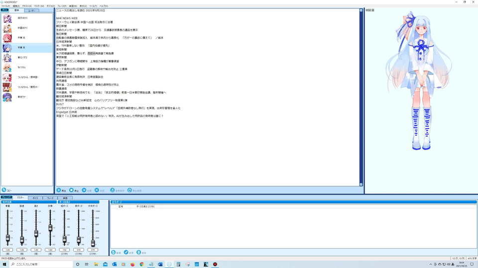Select Yuzuki Yukari voice avatar
The width and height of the screenshot is (478, 268).
coord(7,18)
